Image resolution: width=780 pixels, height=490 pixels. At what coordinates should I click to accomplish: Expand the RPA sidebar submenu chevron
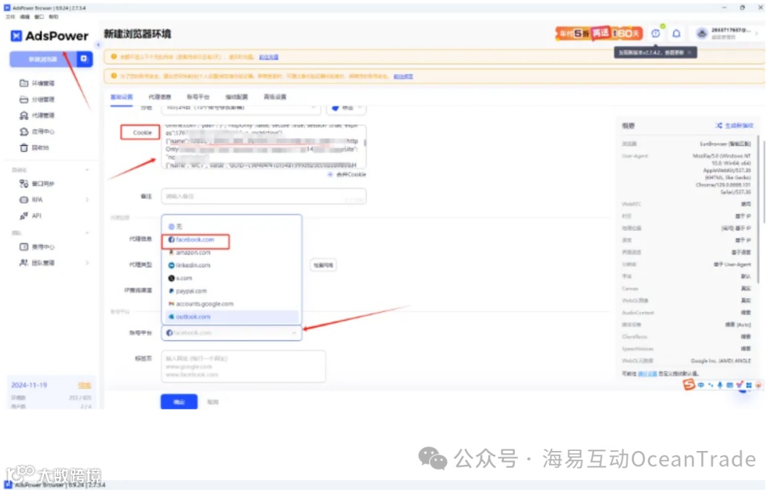pyautogui.click(x=87, y=199)
